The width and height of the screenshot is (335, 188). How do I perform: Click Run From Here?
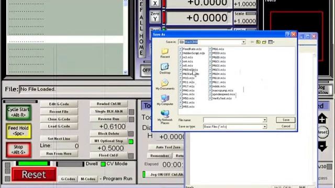[x=59, y=154]
